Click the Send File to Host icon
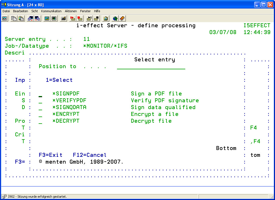The width and height of the screenshot is (275, 200). (30, 18)
